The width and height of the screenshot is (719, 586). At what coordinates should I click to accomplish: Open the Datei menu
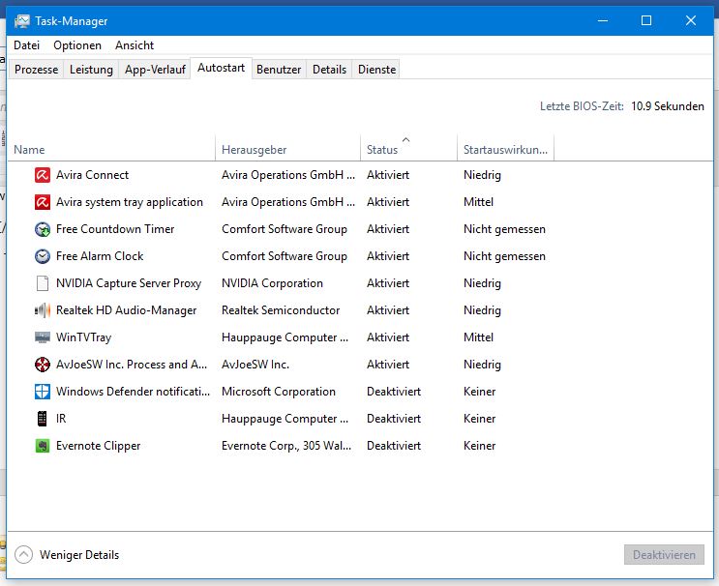26,45
